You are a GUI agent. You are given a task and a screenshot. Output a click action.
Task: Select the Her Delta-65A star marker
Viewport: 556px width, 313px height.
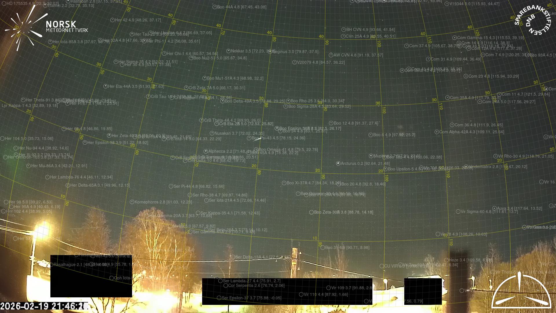(x=67, y=185)
